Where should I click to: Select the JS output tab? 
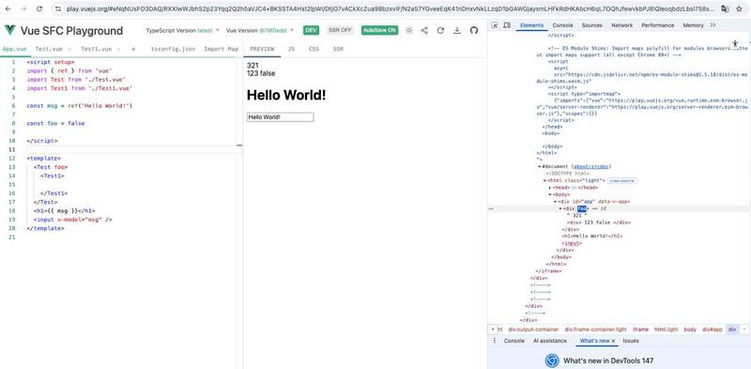292,49
